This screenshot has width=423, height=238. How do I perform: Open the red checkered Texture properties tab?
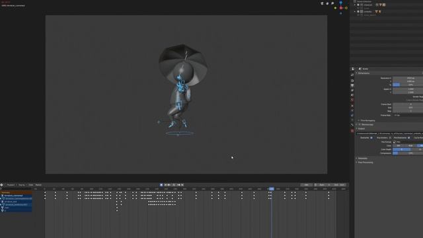[352, 131]
